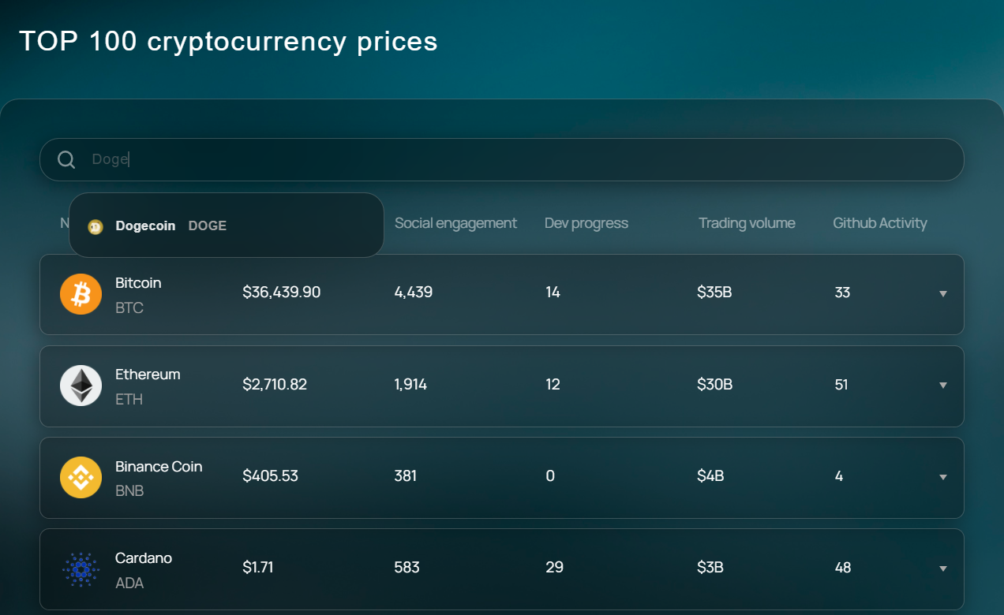The width and height of the screenshot is (1004, 615).
Task: Click the TOP 100 cryptocurrency prices heading
Action: click(x=228, y=41)
